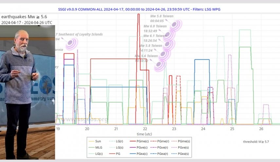280x162 pixels.
Task: Click the presenter video overlay
Action: (x=28, y=92)
